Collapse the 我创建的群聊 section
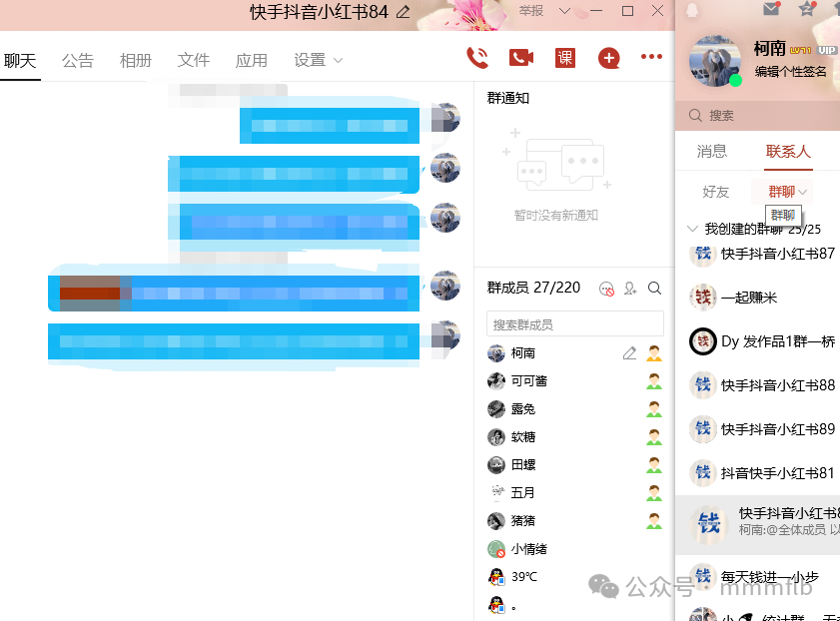 click(x=692, y=229)
